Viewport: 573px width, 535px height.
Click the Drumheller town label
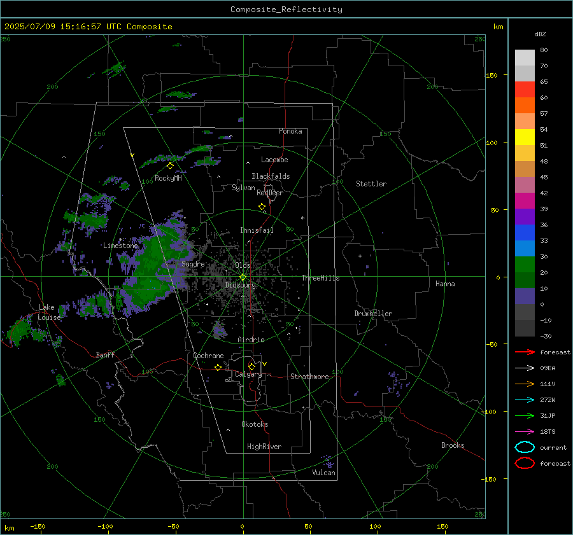click(373, 314)
